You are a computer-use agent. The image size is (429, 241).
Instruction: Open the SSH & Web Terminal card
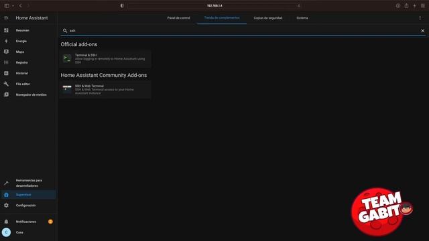point(105,90)
